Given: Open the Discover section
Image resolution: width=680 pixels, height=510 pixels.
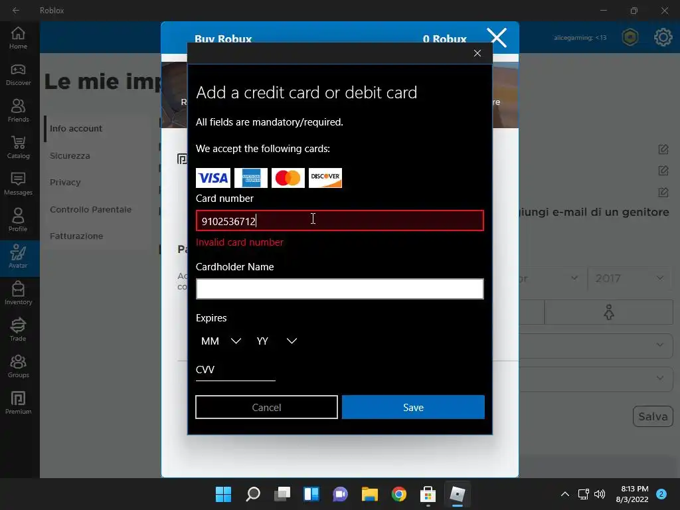Looking at the screenshot, I should click(x=18, y=74).
